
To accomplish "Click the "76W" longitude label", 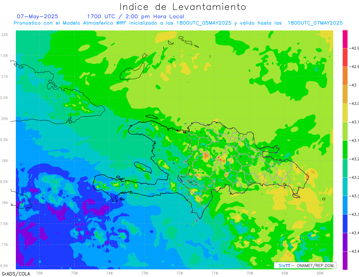I will 39,273.
